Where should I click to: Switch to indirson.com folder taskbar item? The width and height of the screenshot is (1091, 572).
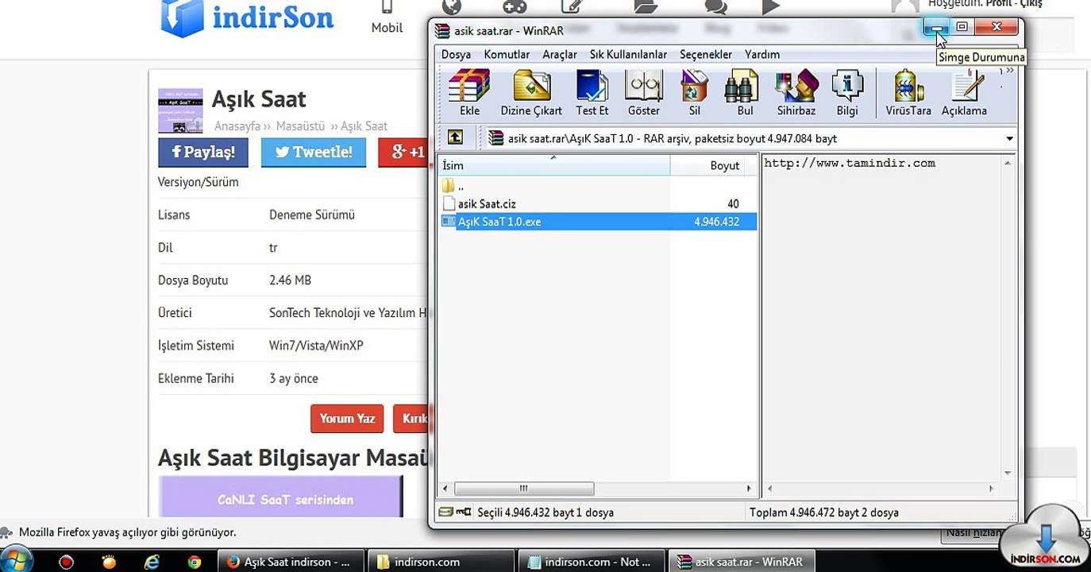tap(441, 562)
